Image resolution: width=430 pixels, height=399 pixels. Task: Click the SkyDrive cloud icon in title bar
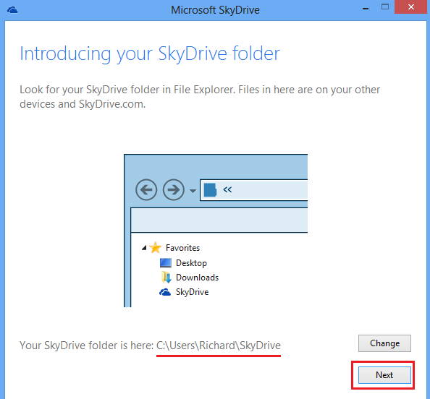coord(12,10)
